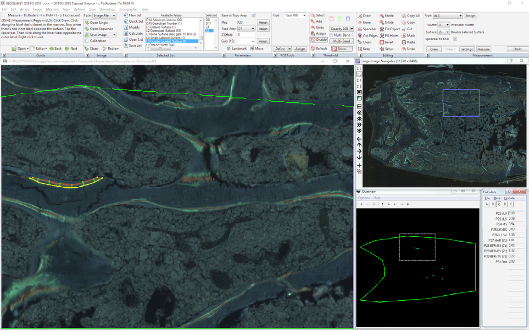Click the measurement Settings button
Screen dimensions: 529x330
pos(467,49)
